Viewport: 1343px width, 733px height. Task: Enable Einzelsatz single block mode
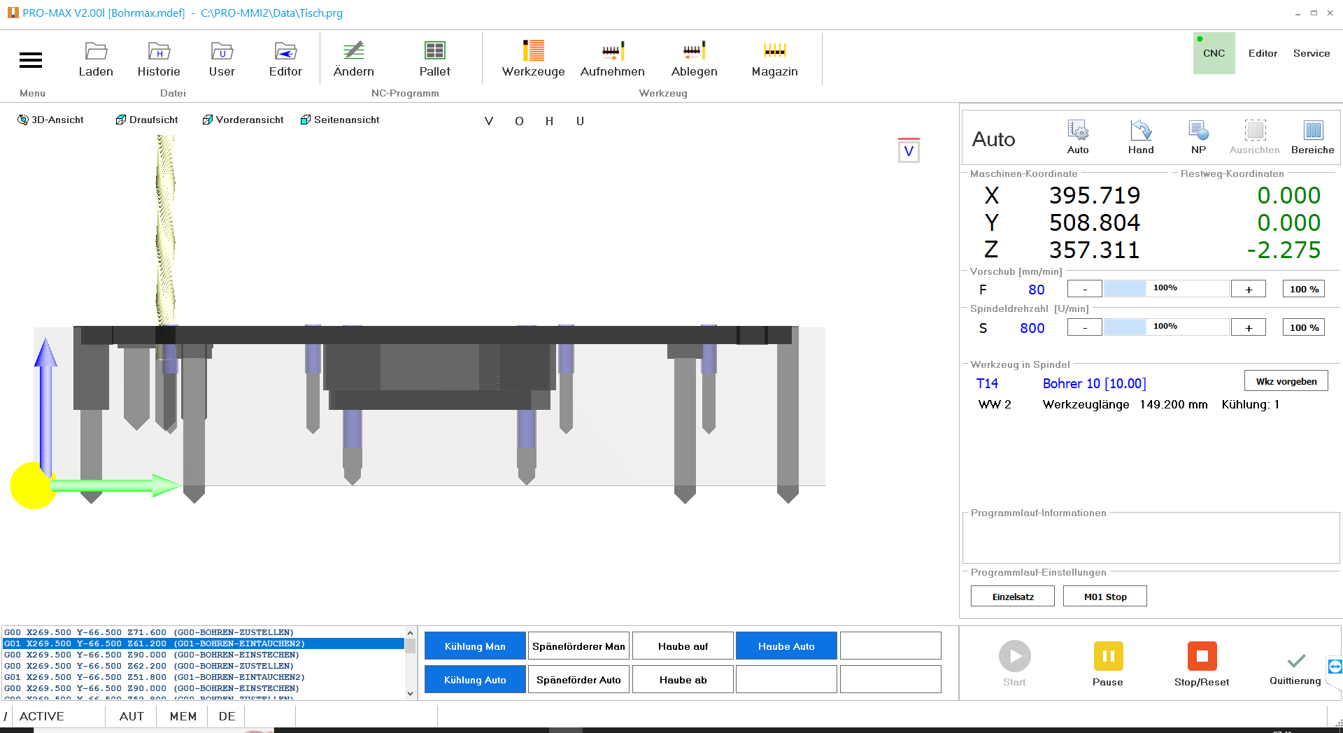(x=1012, y=597)
